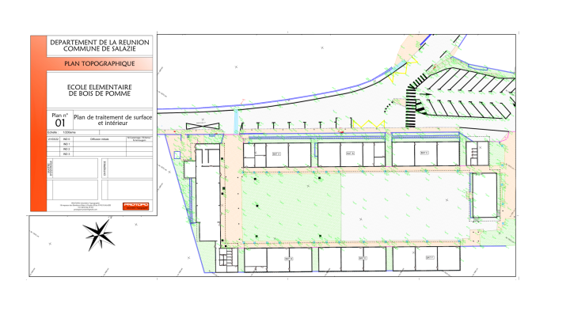
Task: Click the empty 'MAITRE D'OUVRAGE' box
Action: point(75,169)
